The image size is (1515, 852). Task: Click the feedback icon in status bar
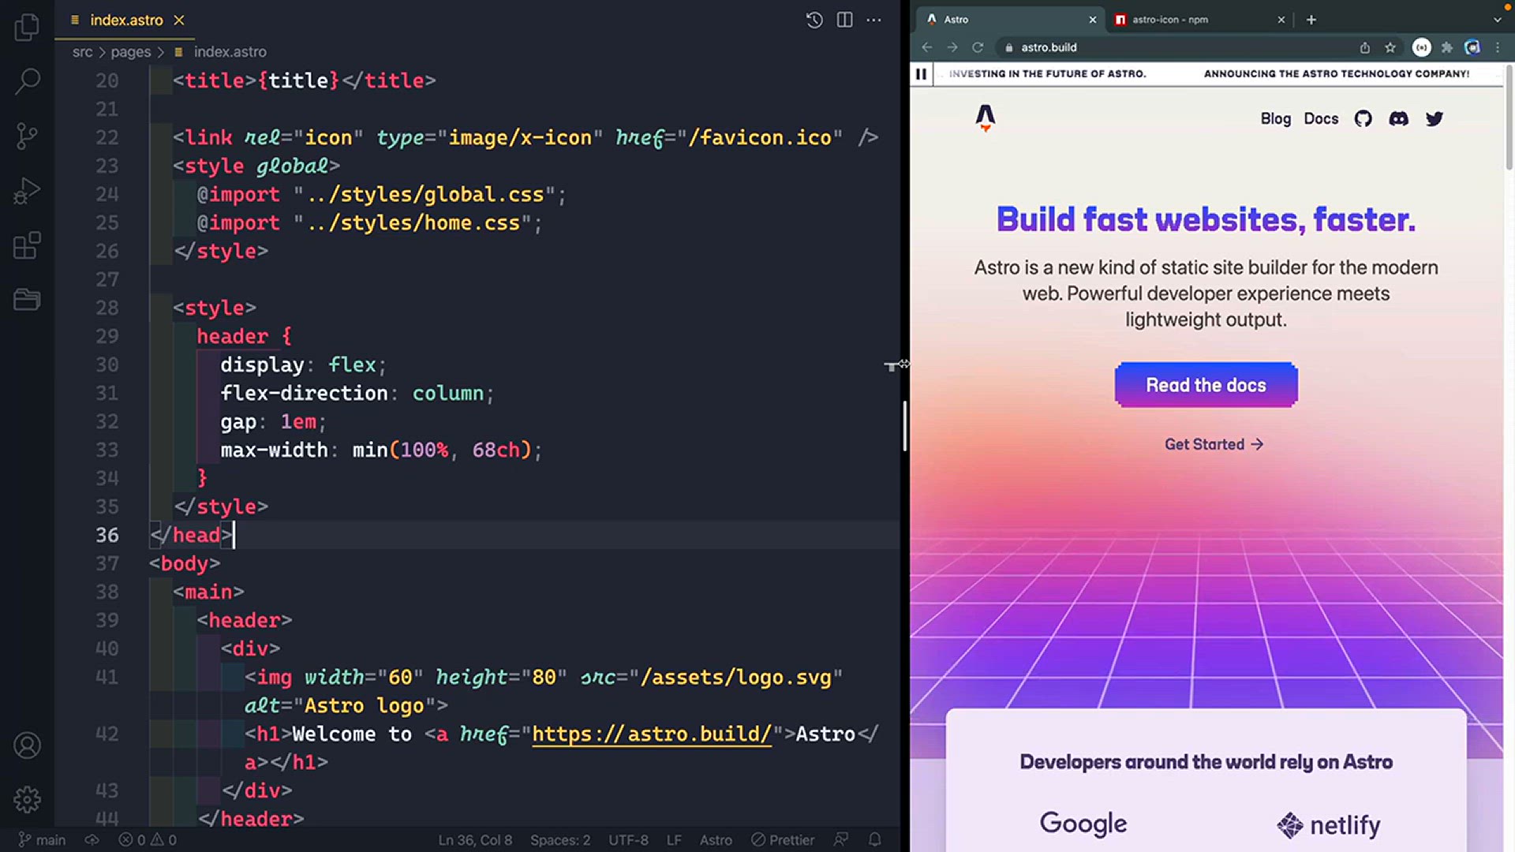pos(841,840)
